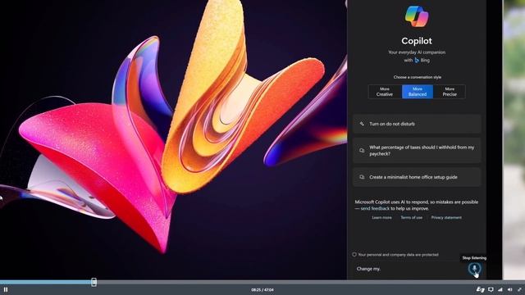This screenshot has width=525, height=295.
Task: Select the More Balanced conversation style
Action: pos(418,92)
